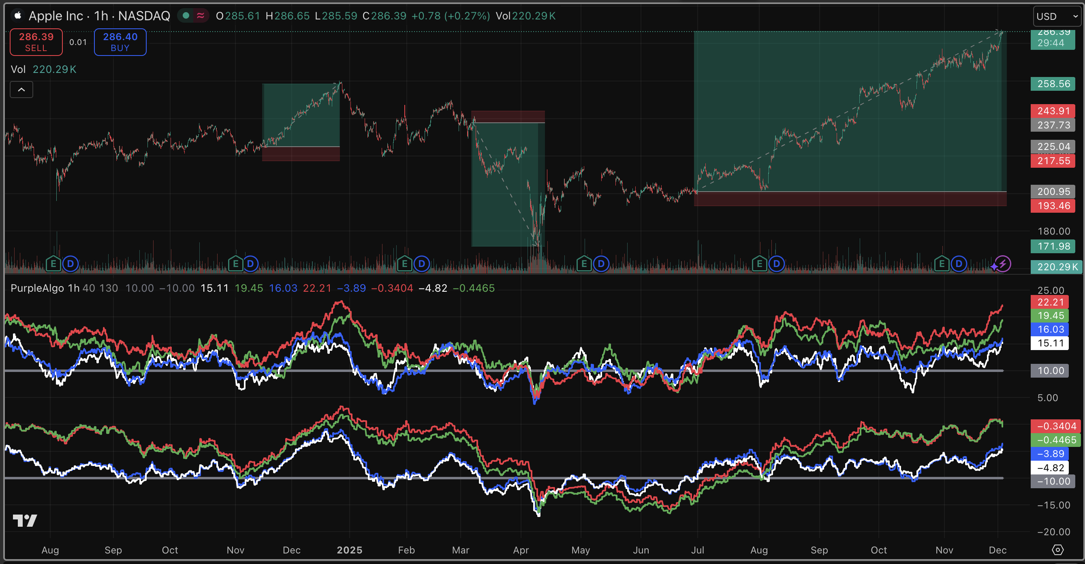Open chart settings gear on time axis
1085x564 pixels.
pos(1057,550)
